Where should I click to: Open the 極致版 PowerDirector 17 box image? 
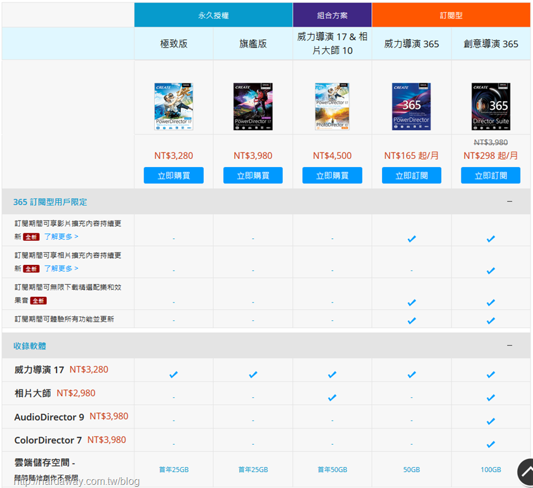174,107
